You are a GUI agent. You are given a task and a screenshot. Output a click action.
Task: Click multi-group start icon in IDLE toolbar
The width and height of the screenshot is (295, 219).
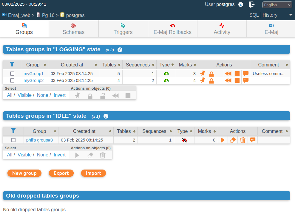click(x=77, y=155)
